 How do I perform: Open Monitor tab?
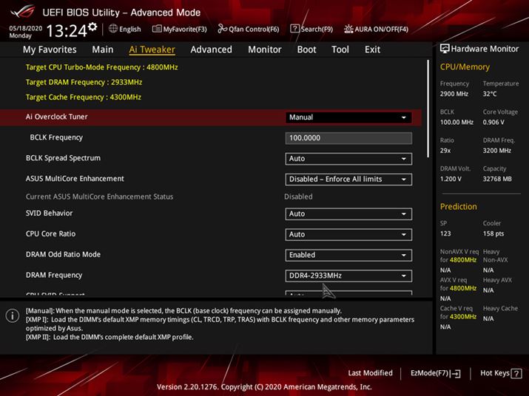click(265, 49)
